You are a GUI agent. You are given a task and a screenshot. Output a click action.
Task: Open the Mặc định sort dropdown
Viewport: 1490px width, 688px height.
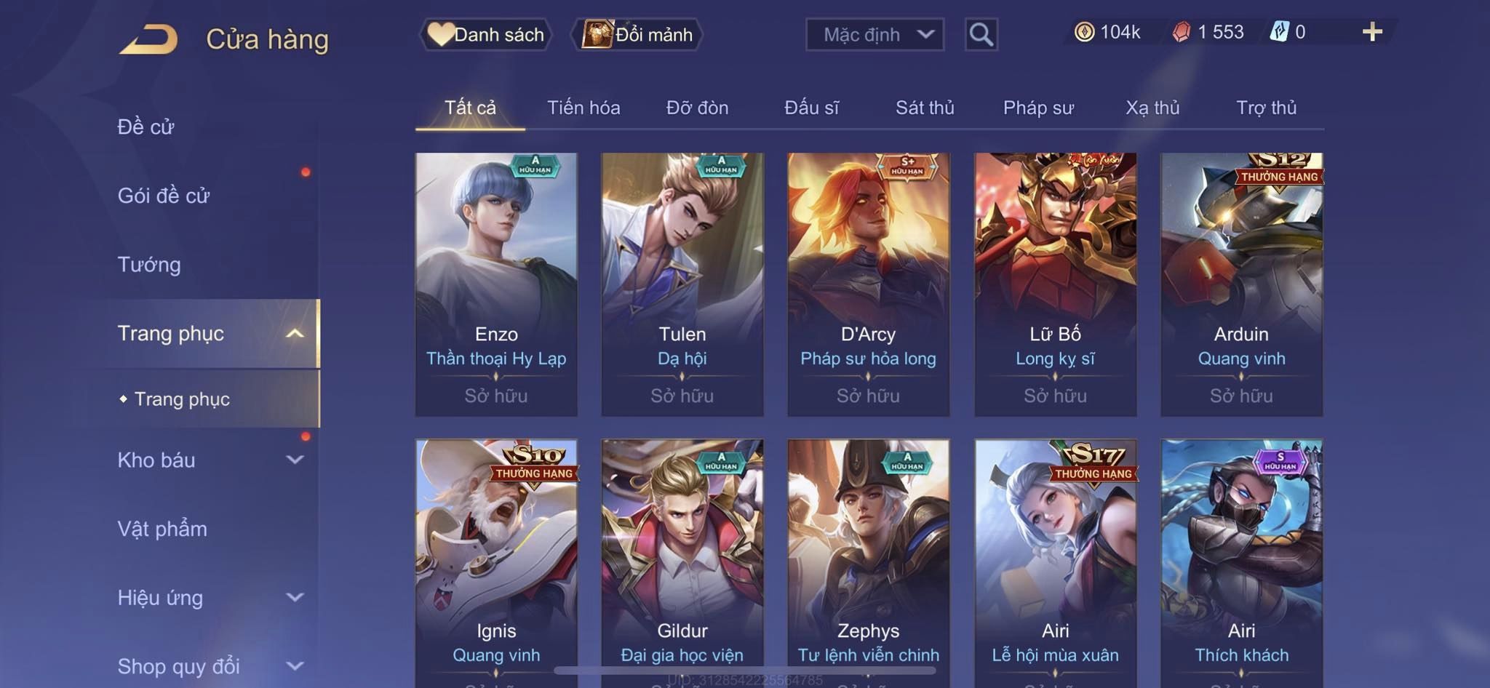[875, 34]
